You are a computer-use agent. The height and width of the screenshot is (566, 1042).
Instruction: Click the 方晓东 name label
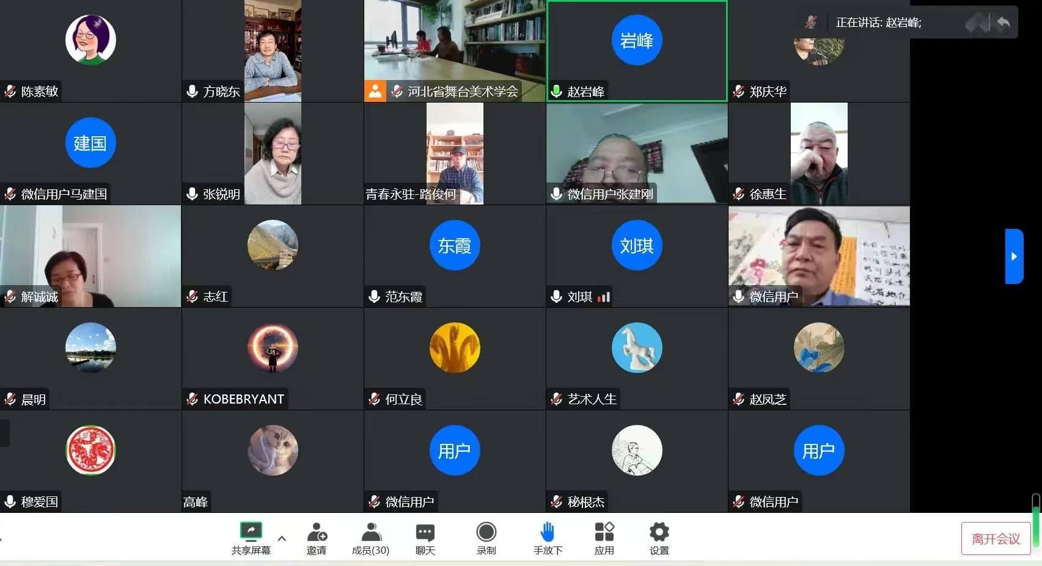[x=221, y=92]
